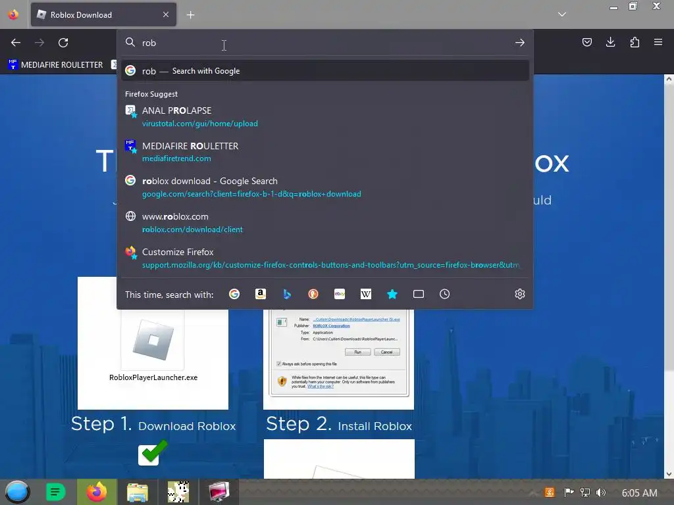Open a new tab with plus button
Viewport: 674px width, 505px height.
coord(190,15)
